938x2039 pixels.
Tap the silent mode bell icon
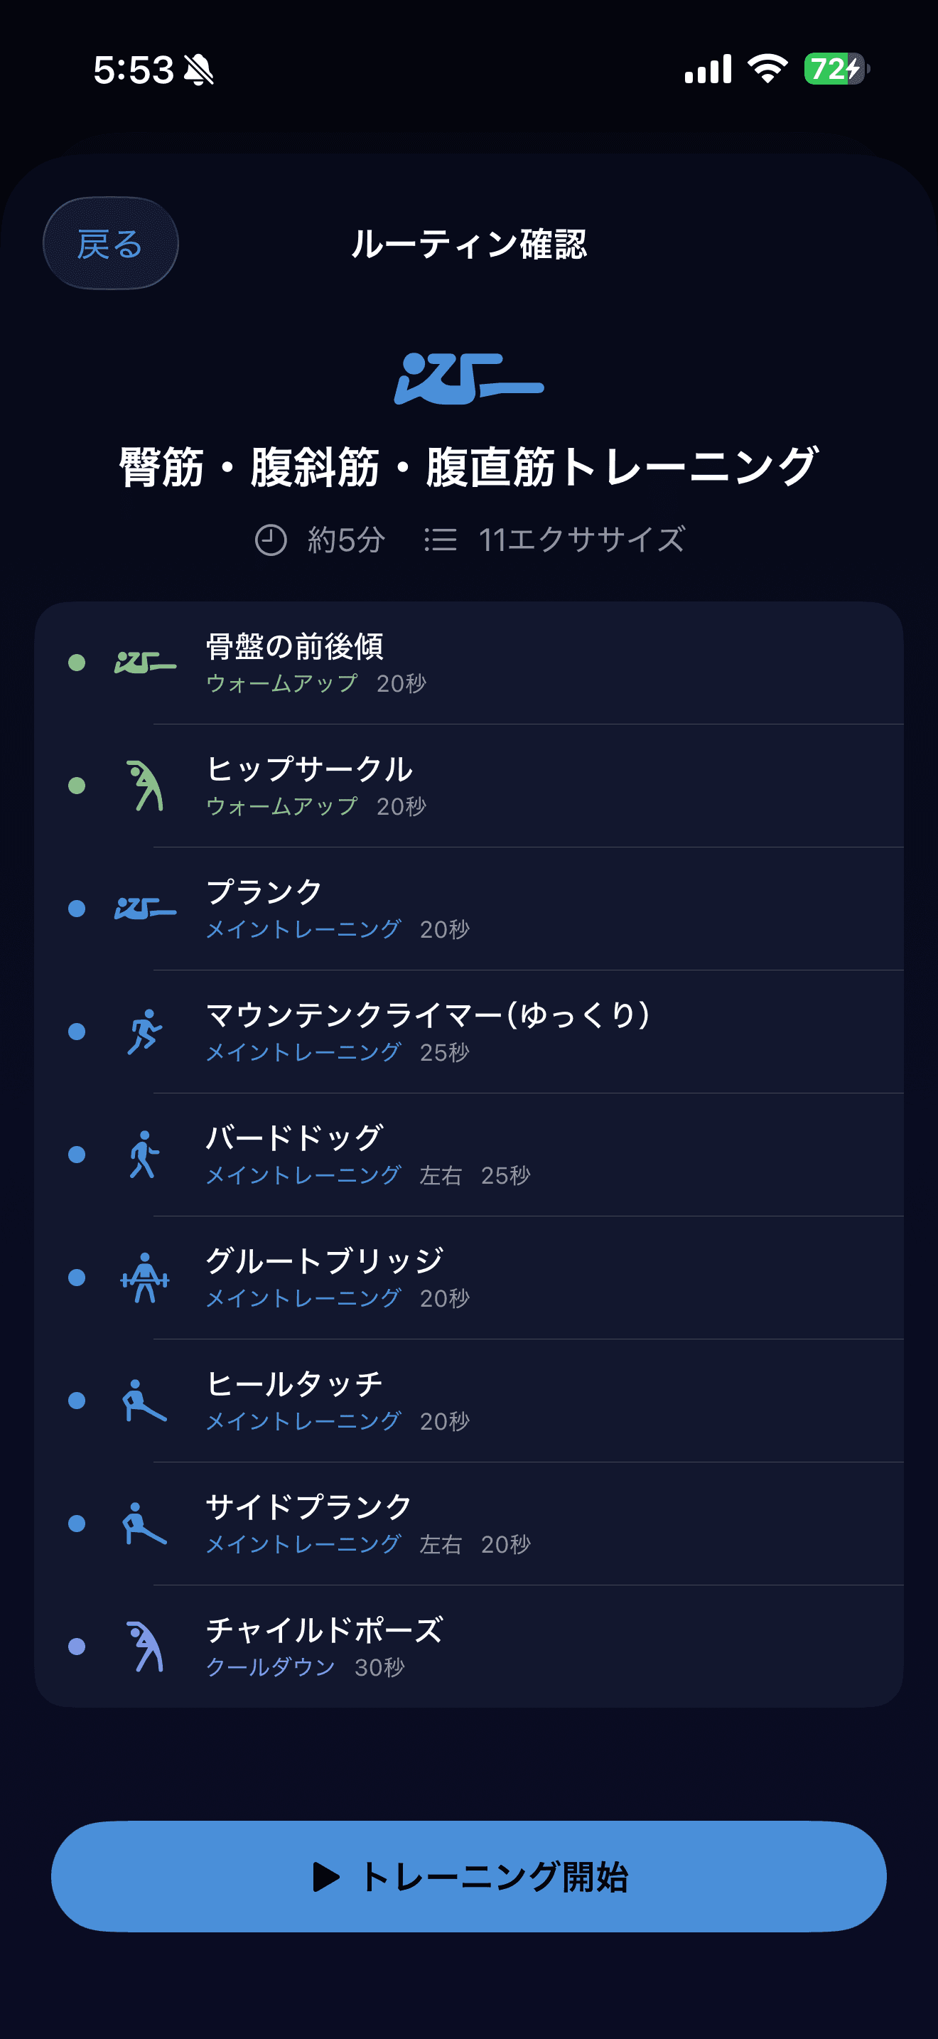[x=198, y=70]
